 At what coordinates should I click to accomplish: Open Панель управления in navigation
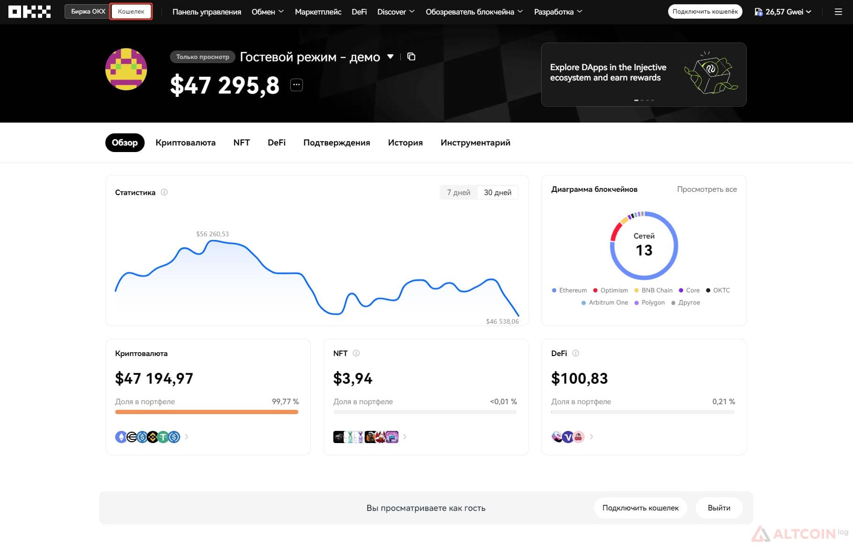207,12
